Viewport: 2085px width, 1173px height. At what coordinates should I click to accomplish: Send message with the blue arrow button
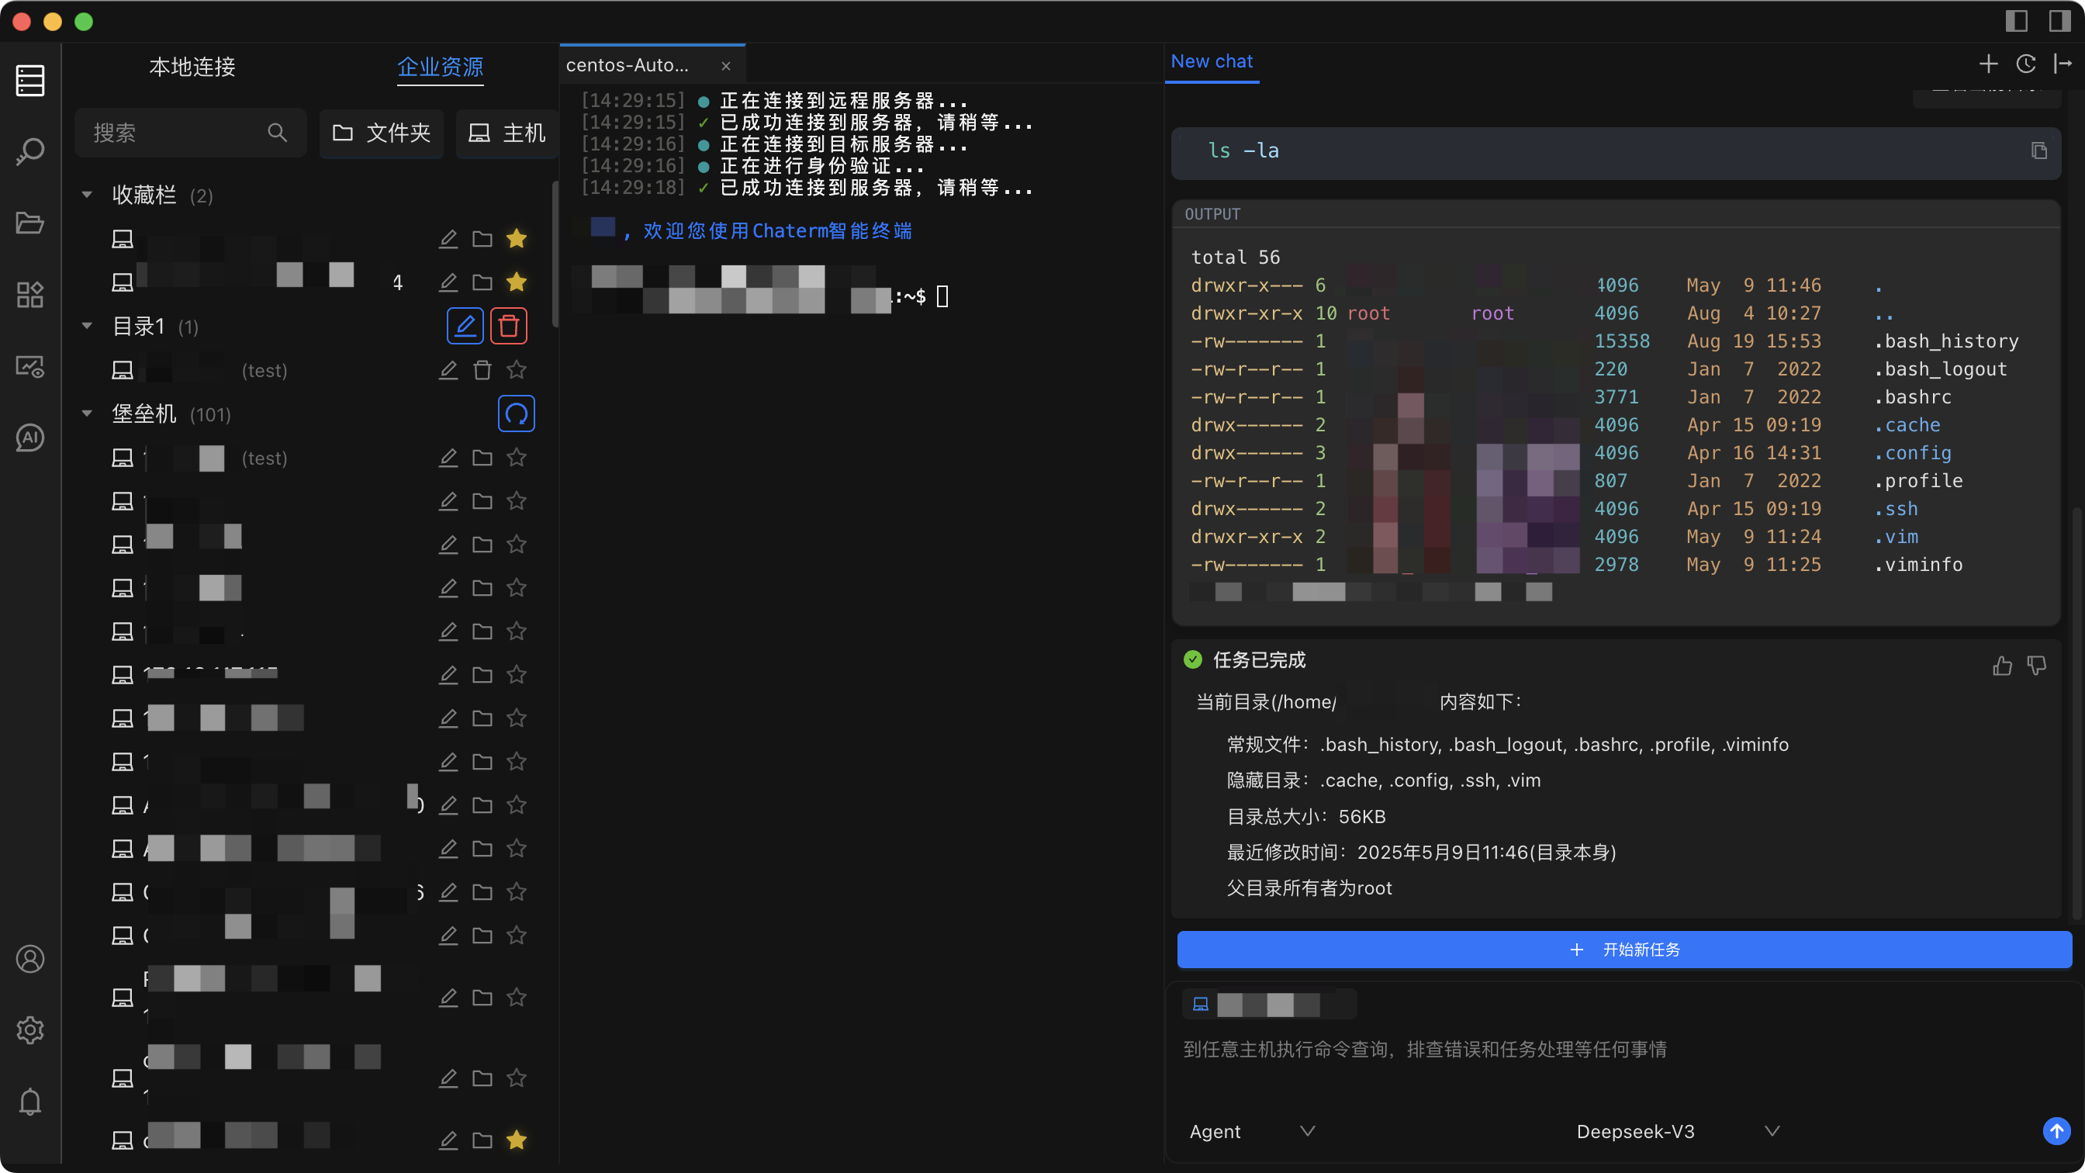pyautogui.click(x=2056, y=1131)
